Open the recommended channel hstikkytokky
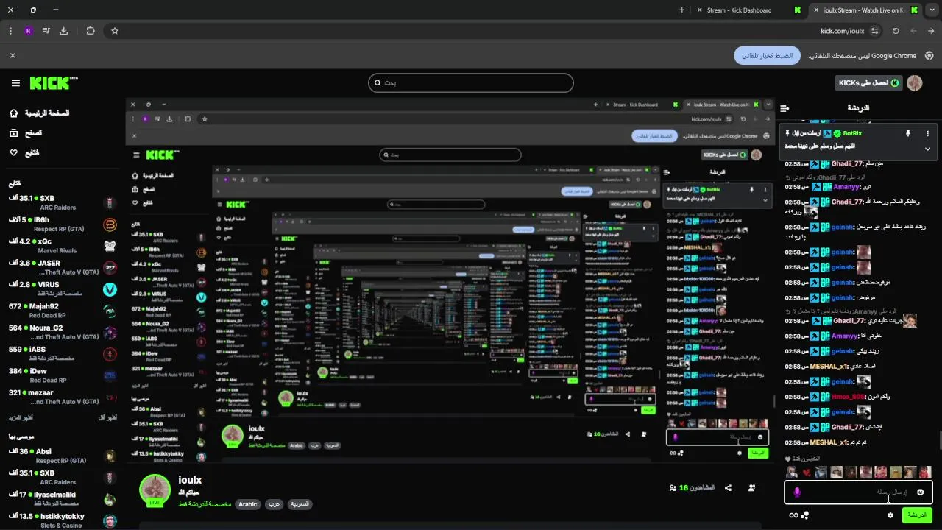 (63, 520)
